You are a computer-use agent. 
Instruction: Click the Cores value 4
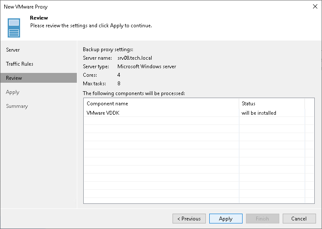(119, 75)
